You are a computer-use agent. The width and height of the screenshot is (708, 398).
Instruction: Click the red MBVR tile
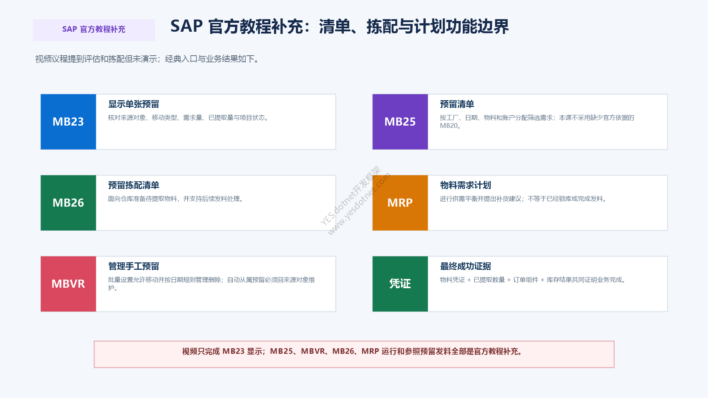68,284
